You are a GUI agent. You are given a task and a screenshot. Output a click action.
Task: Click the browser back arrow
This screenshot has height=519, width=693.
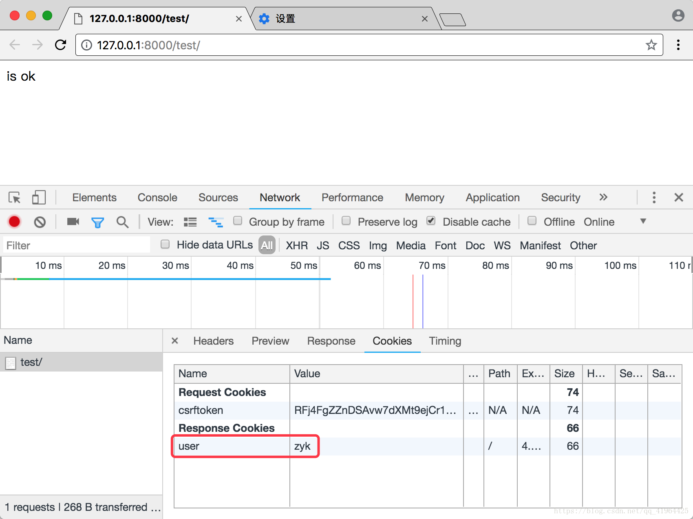pyautogui.click(x=15, y=44)
